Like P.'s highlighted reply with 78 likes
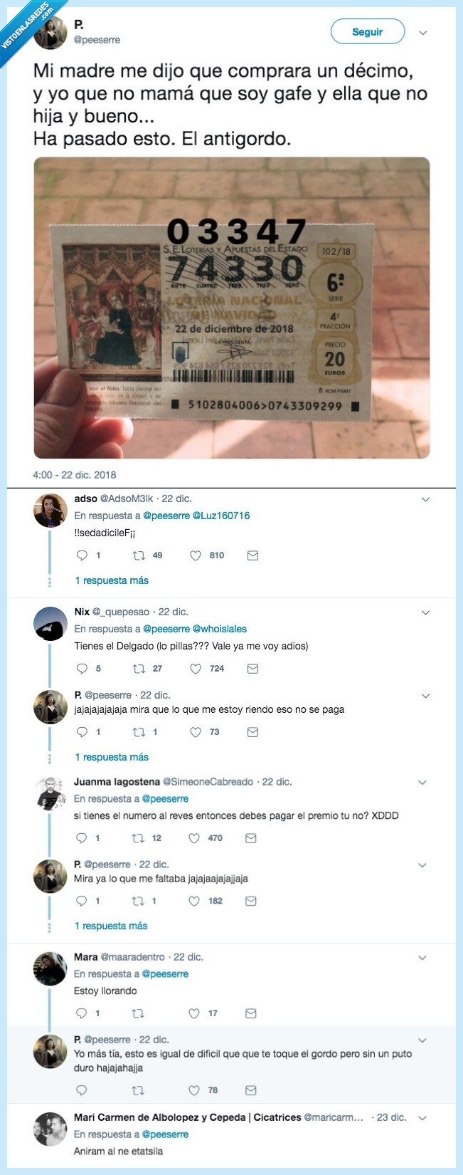 pyautogui.click(x=194, y=1090)
